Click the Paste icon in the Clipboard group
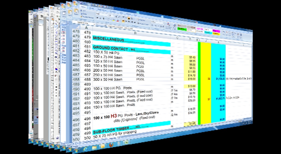The width and height of the screenshot is (281, 154). 76,12
